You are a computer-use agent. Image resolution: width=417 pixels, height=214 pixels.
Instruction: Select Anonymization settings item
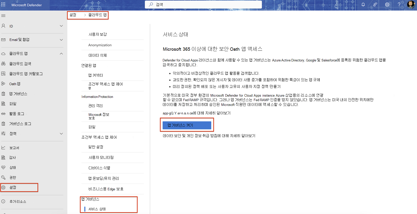pos(100,45)
